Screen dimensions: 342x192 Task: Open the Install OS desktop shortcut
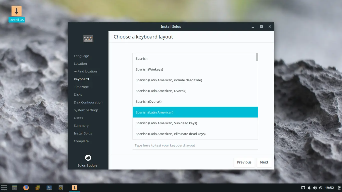17,14
